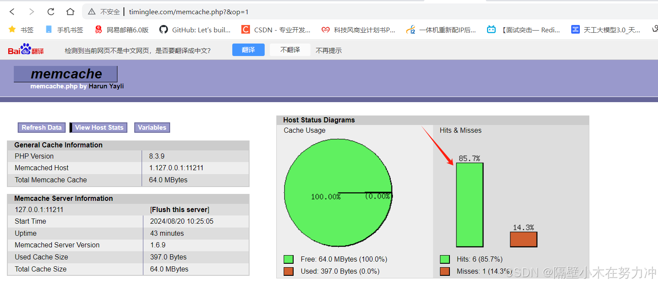Click the orange Misses legend swatch

point(444,272)
